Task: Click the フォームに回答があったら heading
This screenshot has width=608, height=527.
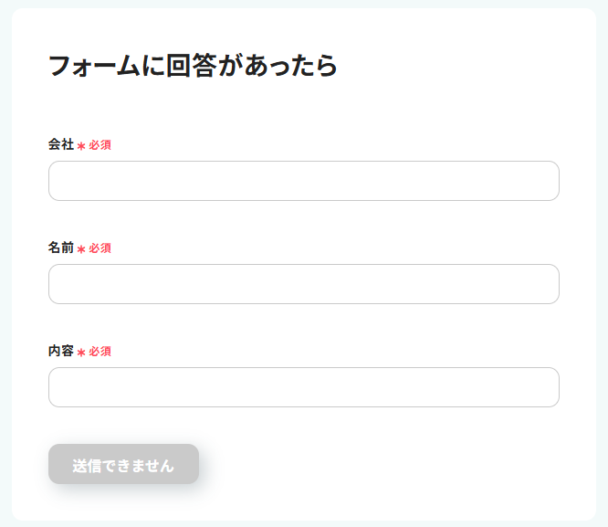Action: coord(193,66)
